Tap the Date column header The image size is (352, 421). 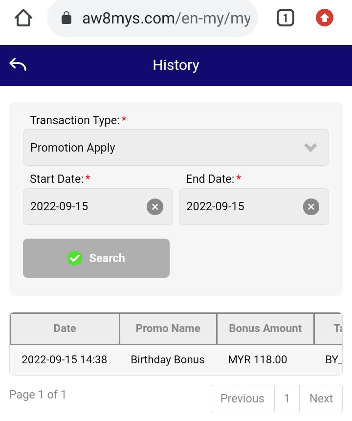point(65,329)
